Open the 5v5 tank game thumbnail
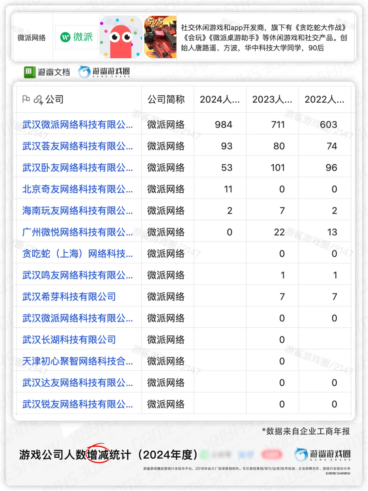This screenshot has height=491, width=368. (160, 37)
